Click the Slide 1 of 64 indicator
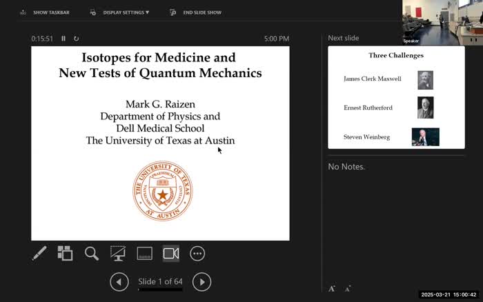 tap(160, 281)
